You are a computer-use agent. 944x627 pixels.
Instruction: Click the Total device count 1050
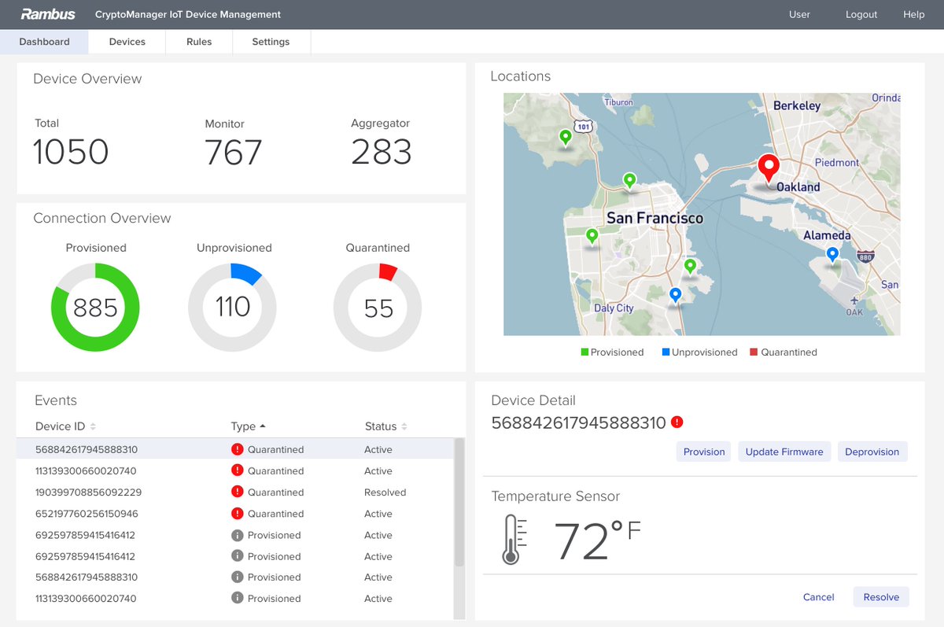tap(71, 152)
